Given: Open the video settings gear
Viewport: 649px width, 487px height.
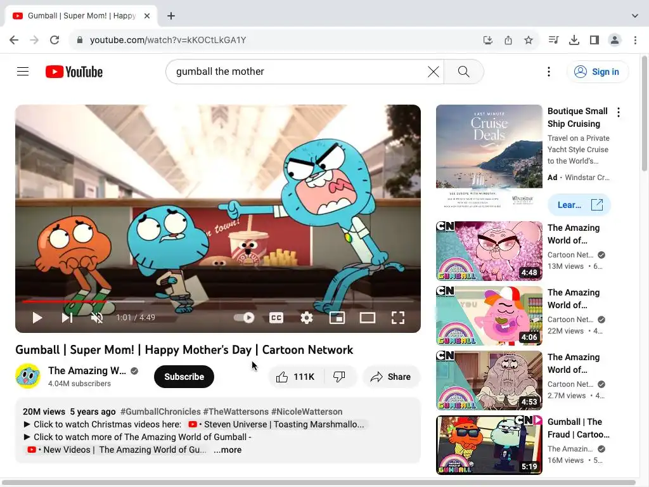Looking at the screenshot, I should pyautogui.click(x=307, y=318).
